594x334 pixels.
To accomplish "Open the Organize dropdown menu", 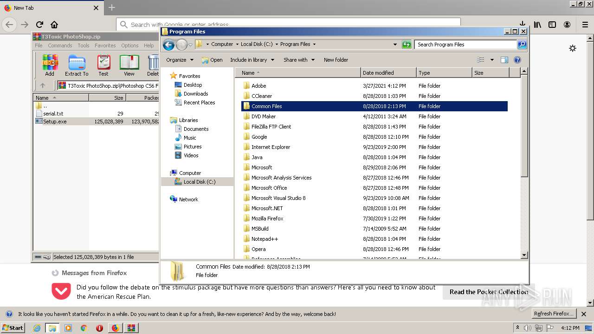I will tap(180, 60).
